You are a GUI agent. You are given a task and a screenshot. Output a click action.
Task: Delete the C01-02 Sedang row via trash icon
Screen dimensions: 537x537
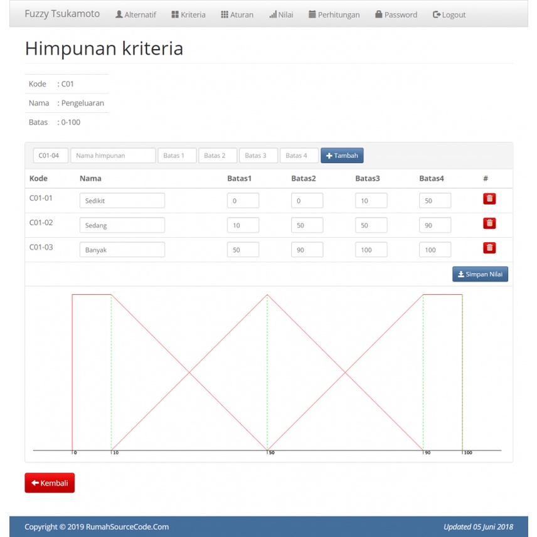(x=489, y=223)
